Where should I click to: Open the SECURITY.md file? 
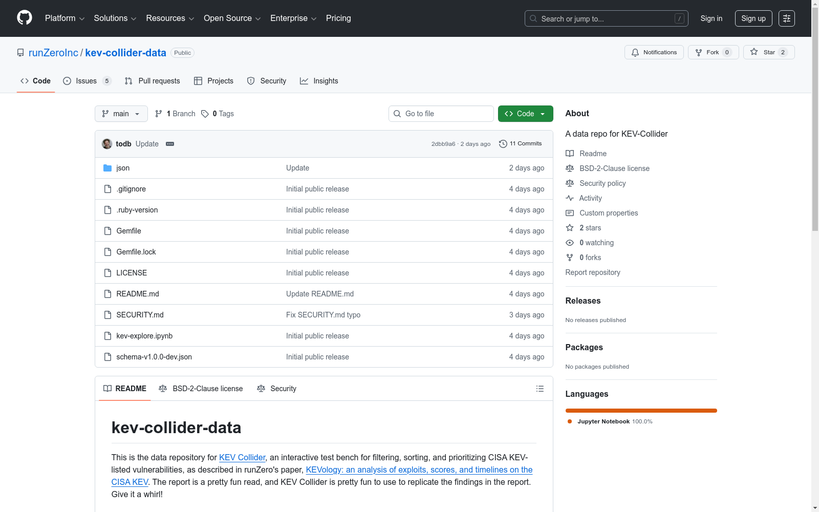pos(140,315)
